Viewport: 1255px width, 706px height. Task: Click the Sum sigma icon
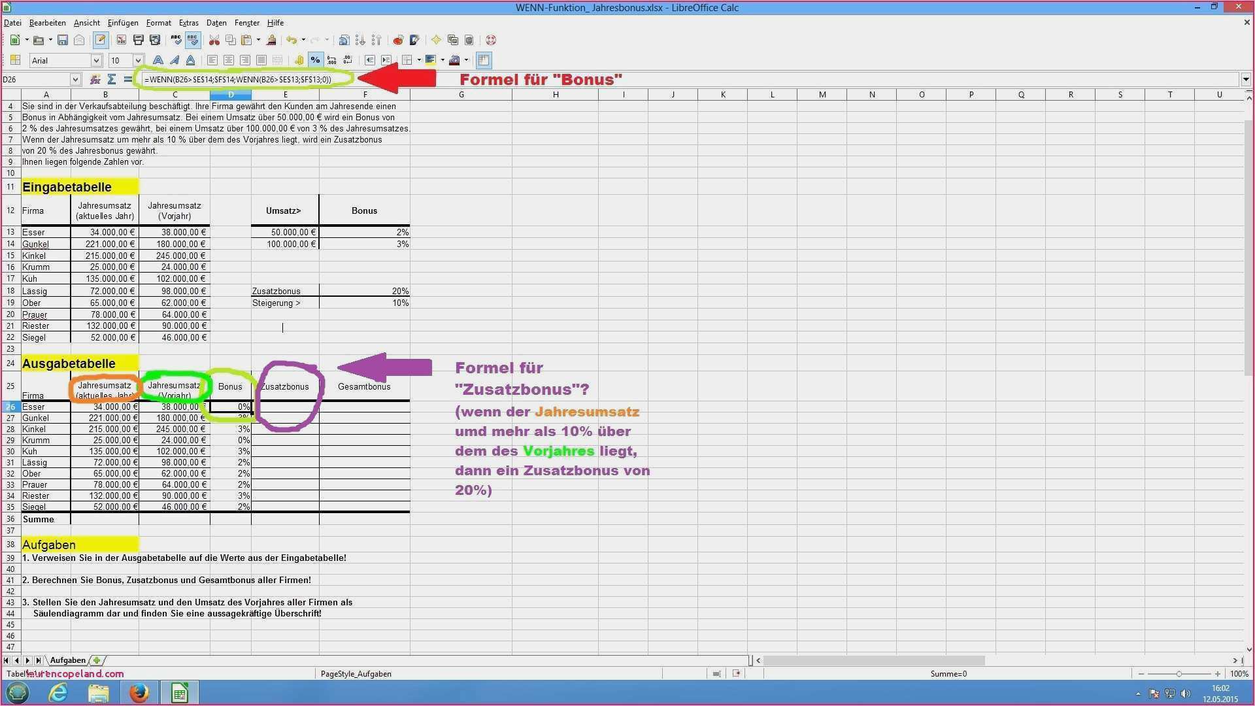click(x=112, y=80)
